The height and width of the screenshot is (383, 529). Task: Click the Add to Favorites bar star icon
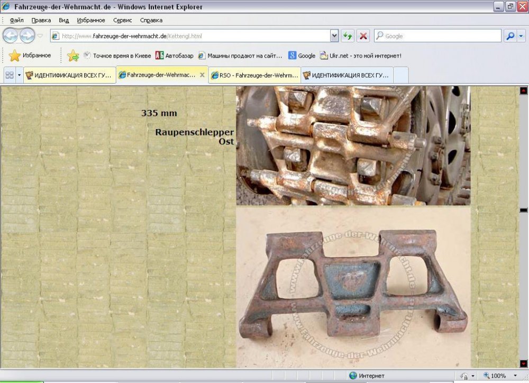tap(73, 56)
